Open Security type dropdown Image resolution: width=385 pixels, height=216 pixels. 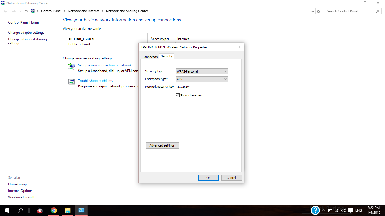(202, 71)
